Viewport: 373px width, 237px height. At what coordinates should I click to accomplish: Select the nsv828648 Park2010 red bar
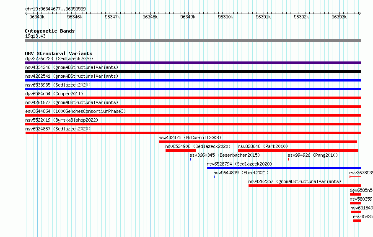click(298, 150)
